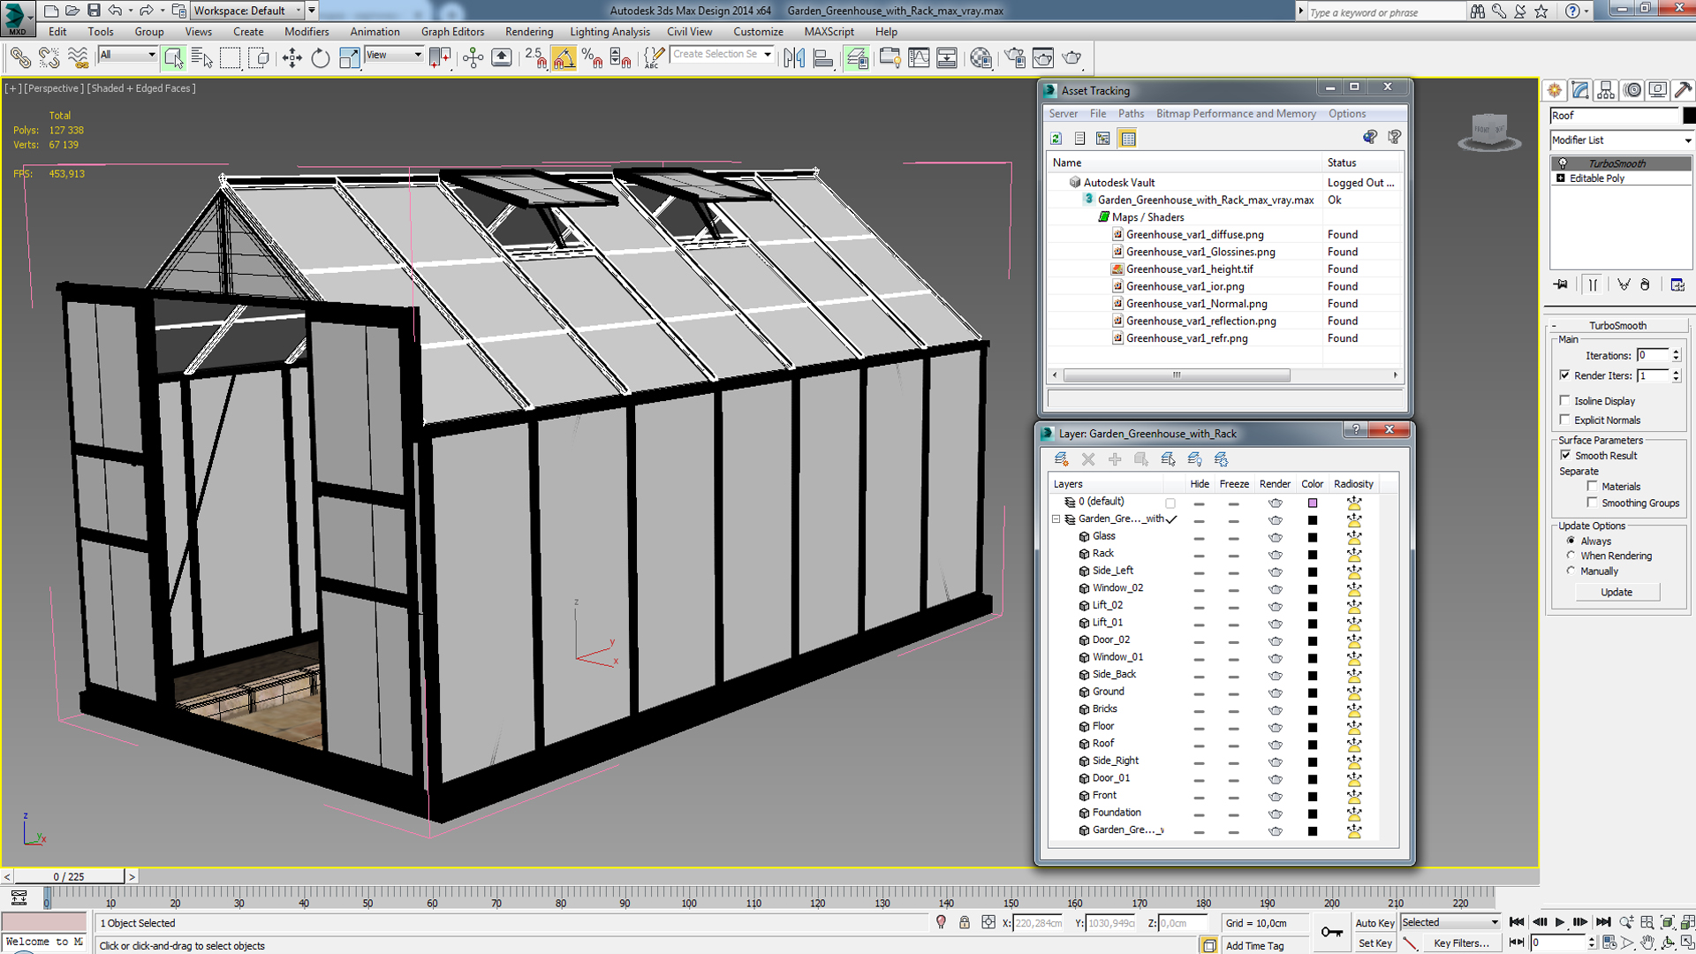This screenshot has height=954, width=1696.
Task: Toggle the Percent Snap icon
Action: pyautogui.click(x=592, y=58)
